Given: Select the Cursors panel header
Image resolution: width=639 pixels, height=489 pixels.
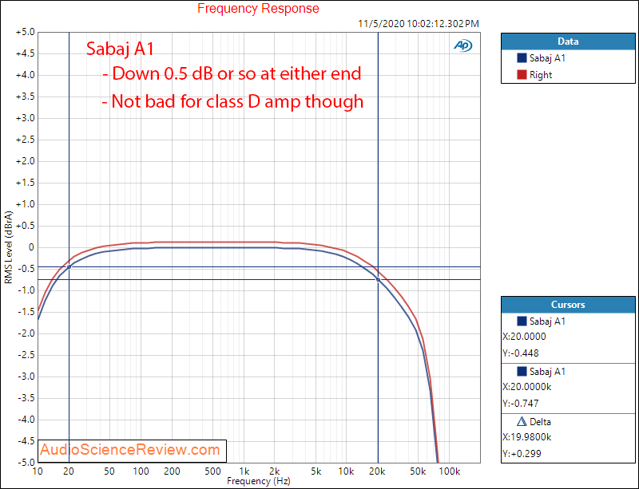Looking at the screenshot, I should (x=568, y=305).
